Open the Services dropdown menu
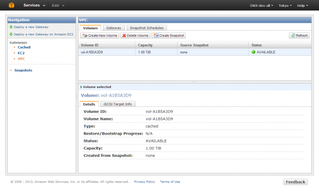This screenshot has height=188, width=319. tap(34, 5)
